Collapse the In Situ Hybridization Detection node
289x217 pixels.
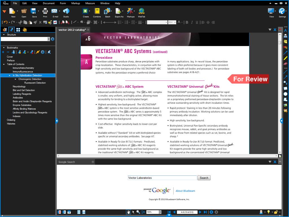tap(10, 75)
